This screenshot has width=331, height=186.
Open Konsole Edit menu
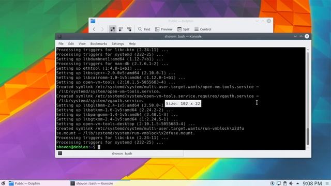tap(71, 43)
